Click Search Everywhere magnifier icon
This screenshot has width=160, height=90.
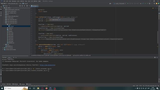pos(154,3)
